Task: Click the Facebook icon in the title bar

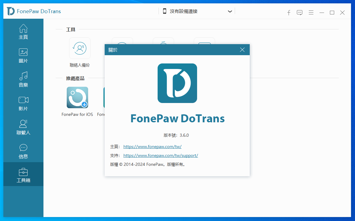Action: coord(289,13)
